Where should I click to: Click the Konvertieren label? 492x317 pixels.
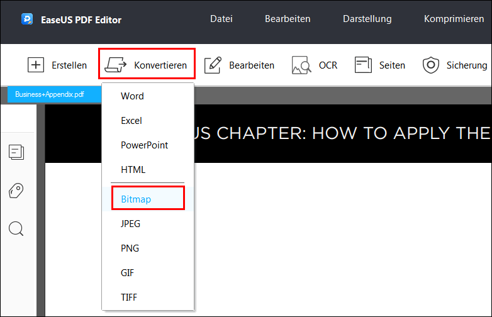(x=160, y=65)
